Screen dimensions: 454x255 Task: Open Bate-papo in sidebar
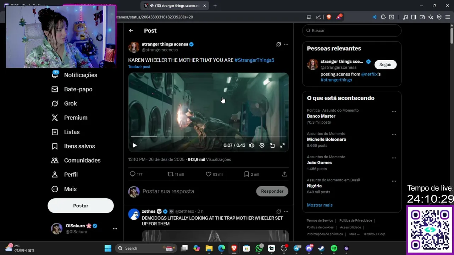[72, 89]
